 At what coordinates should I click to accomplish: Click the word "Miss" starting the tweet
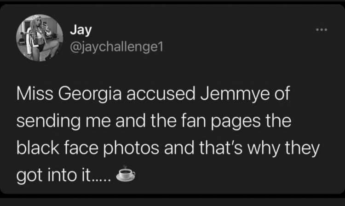(35, 94)
